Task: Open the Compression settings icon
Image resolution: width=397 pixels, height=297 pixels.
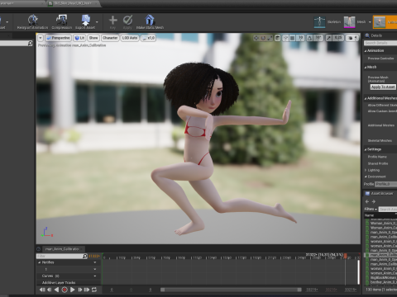Action: coord(61,20)
